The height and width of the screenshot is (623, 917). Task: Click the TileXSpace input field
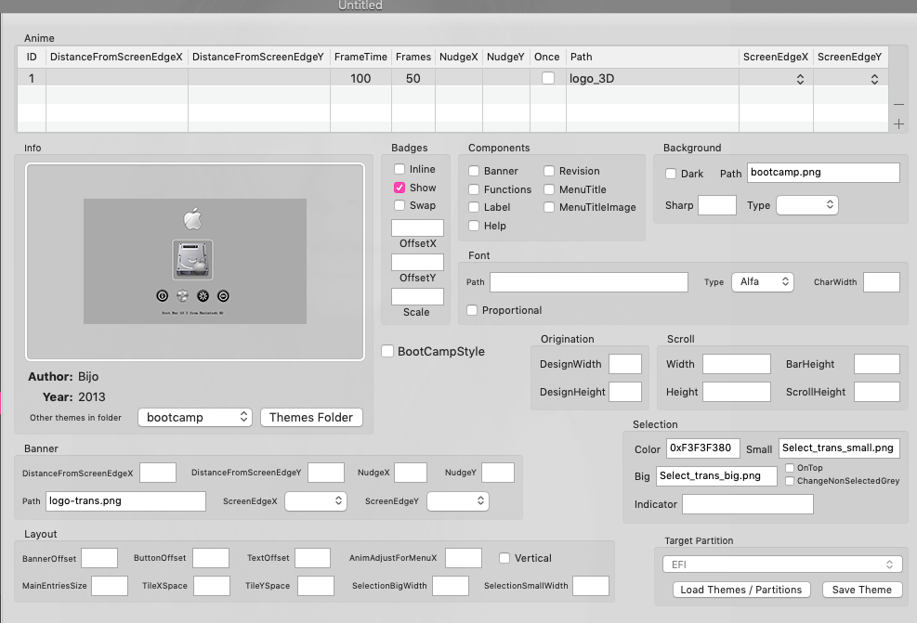click(212, 586)
